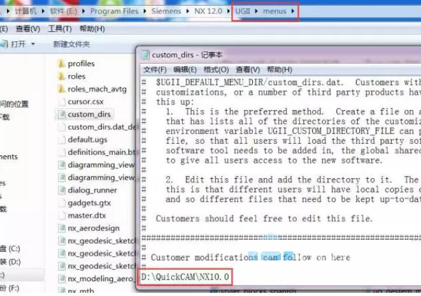Viewport: 421px width, 296px height.
Task: Select the cursor.csx file
Action: tap(85, 102)
